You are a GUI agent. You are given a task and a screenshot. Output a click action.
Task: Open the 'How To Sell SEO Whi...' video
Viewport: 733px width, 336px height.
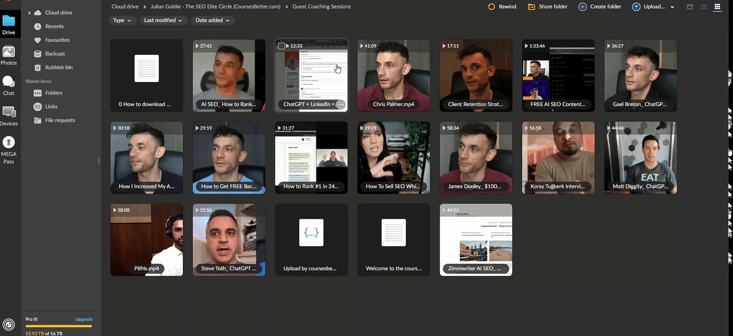pyautogui.click(x=394, y=158)
